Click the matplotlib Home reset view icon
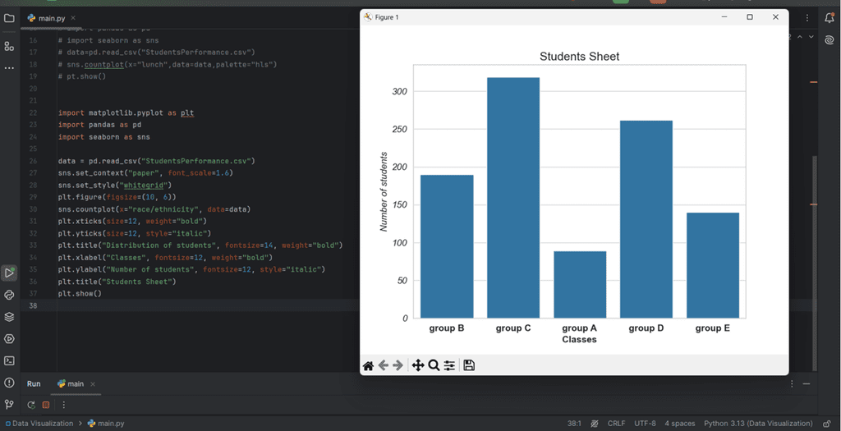This screenshot has height=431, width=841. pos(369,365)
